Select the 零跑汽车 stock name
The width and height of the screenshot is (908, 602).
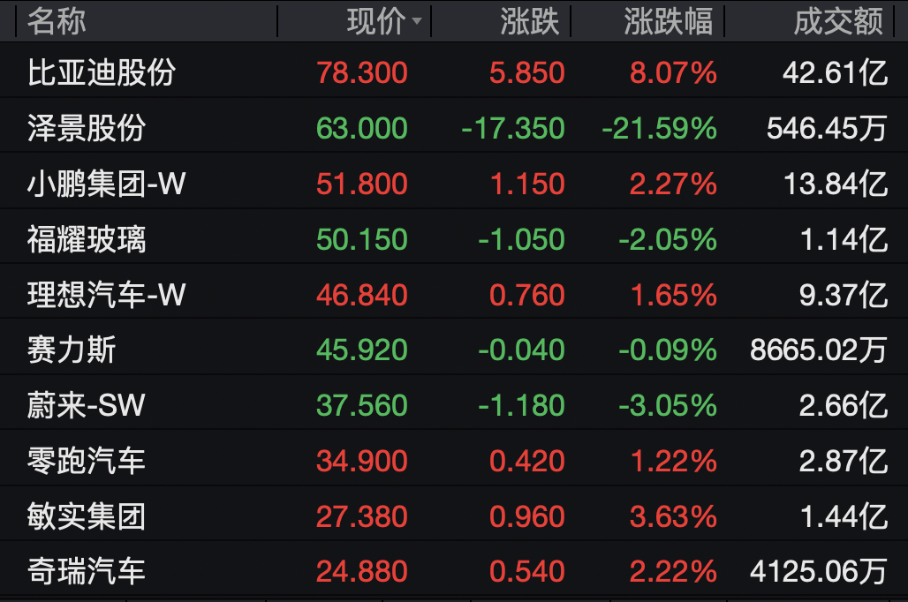tap(87, 461)
